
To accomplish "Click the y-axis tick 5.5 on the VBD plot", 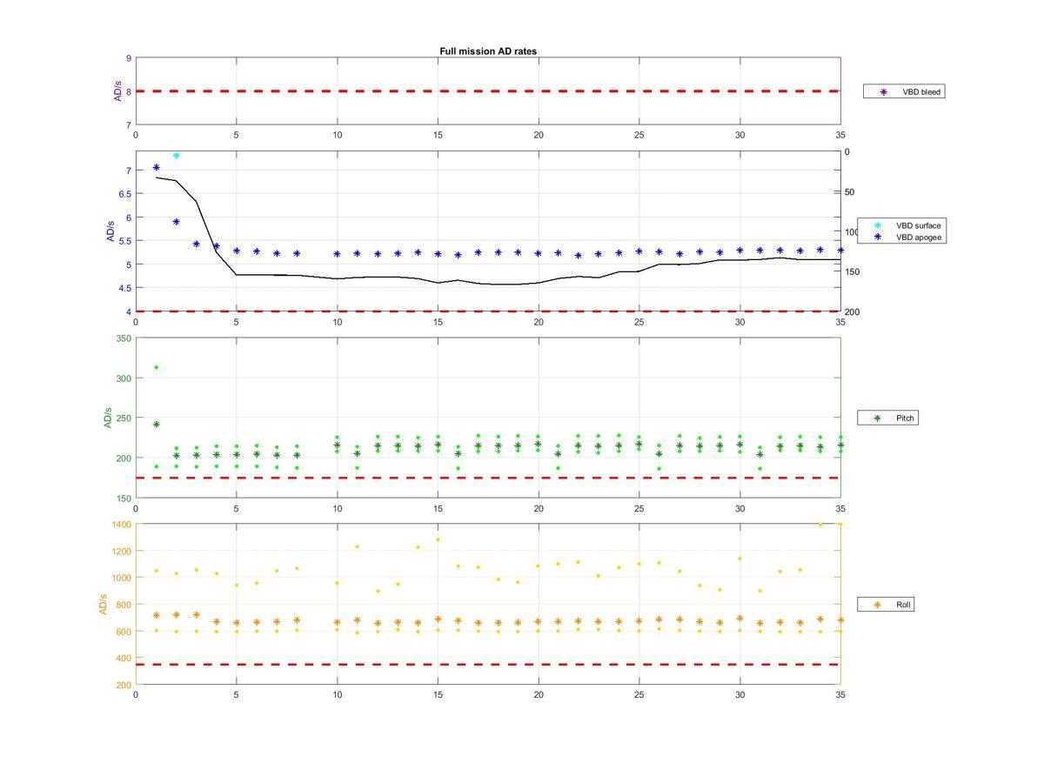I will tap(125, 241).
